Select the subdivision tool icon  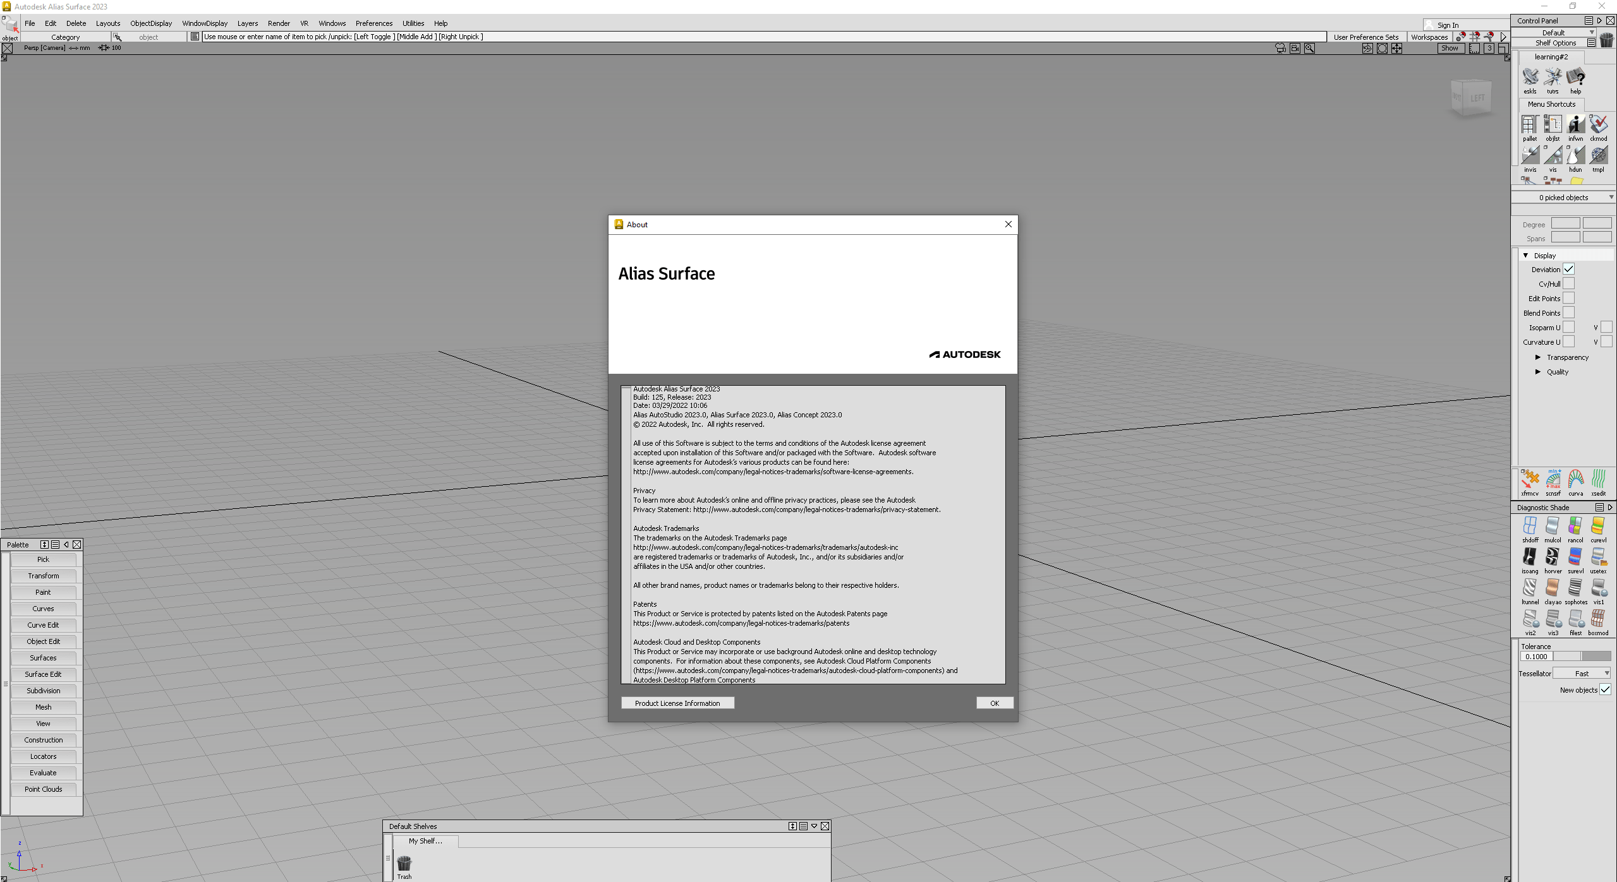44,689
